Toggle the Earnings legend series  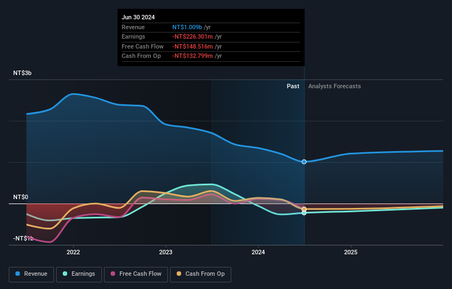pos(79,274)
